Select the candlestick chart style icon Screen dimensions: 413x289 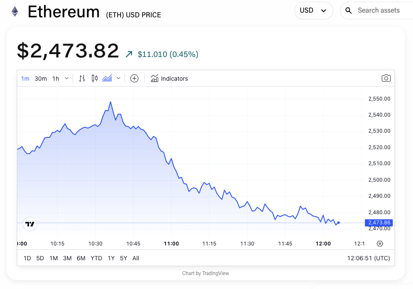(x=94, y=78)
